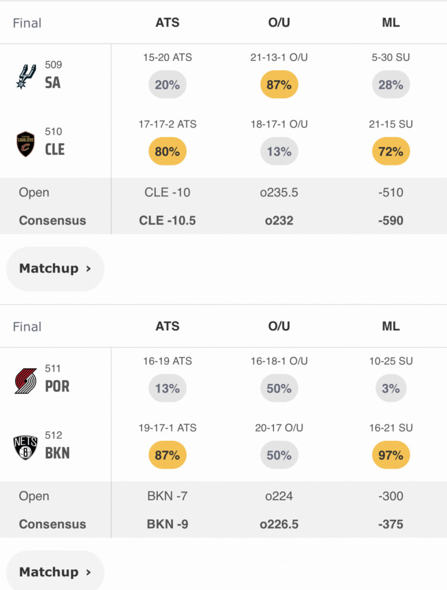Click BKN 97% moneyline badge
Viewport: 447px width, 590px height.
391,455
